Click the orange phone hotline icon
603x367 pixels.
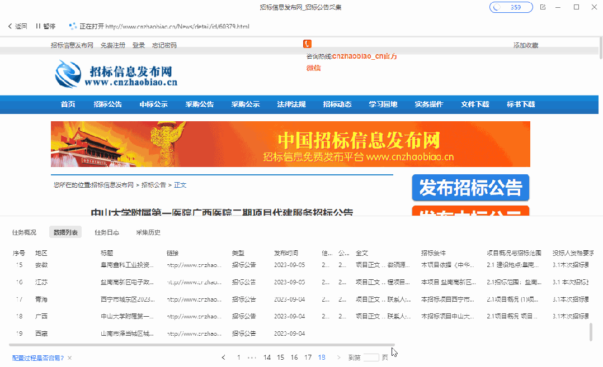(308, 43)
